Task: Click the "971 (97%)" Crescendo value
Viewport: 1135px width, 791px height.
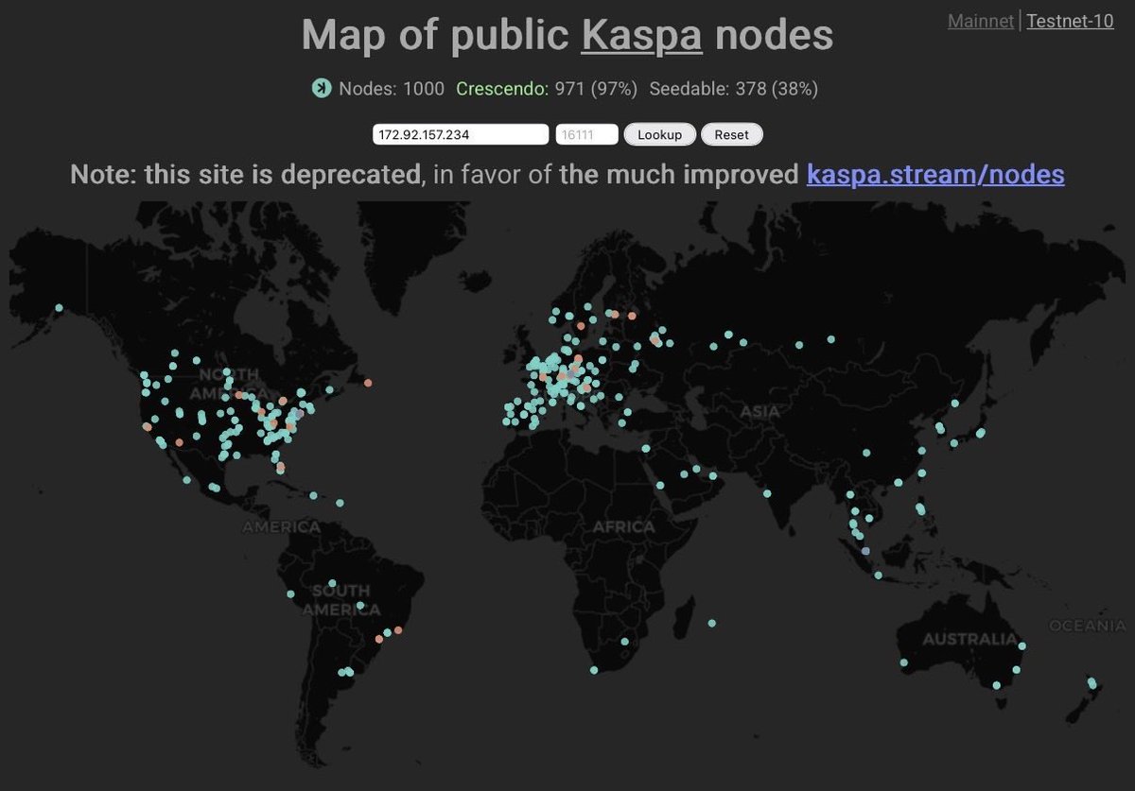Action: point(597,89)
